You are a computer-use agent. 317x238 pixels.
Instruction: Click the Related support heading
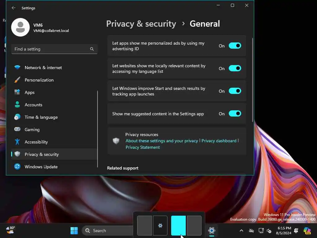tap(123, 168)
